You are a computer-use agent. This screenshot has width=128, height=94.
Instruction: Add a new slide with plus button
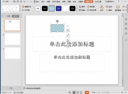11,88
